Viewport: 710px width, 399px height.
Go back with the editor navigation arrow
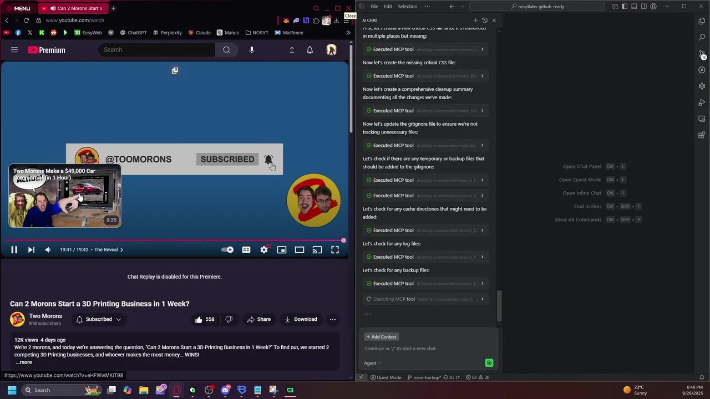(x=452, y=7)
